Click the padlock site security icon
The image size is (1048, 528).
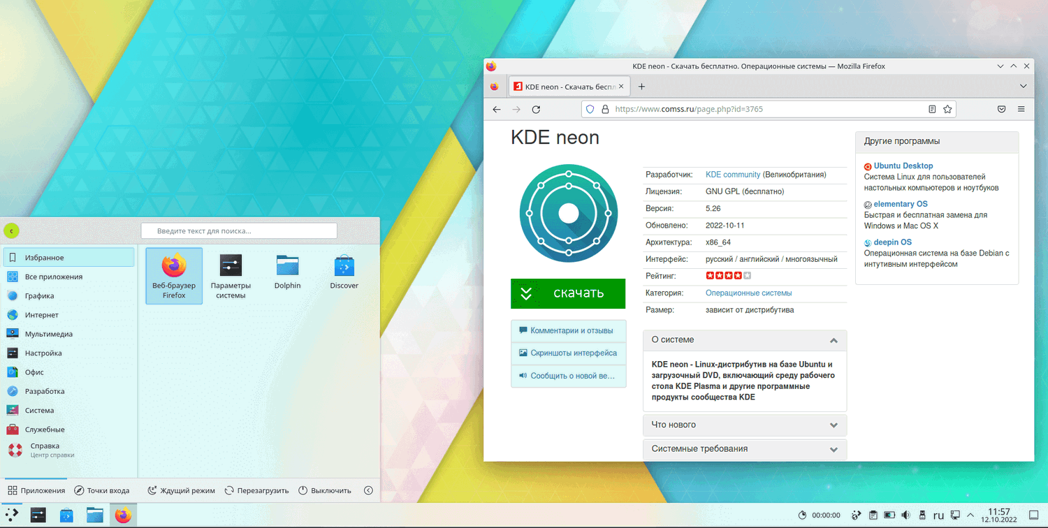pos(605,110)
